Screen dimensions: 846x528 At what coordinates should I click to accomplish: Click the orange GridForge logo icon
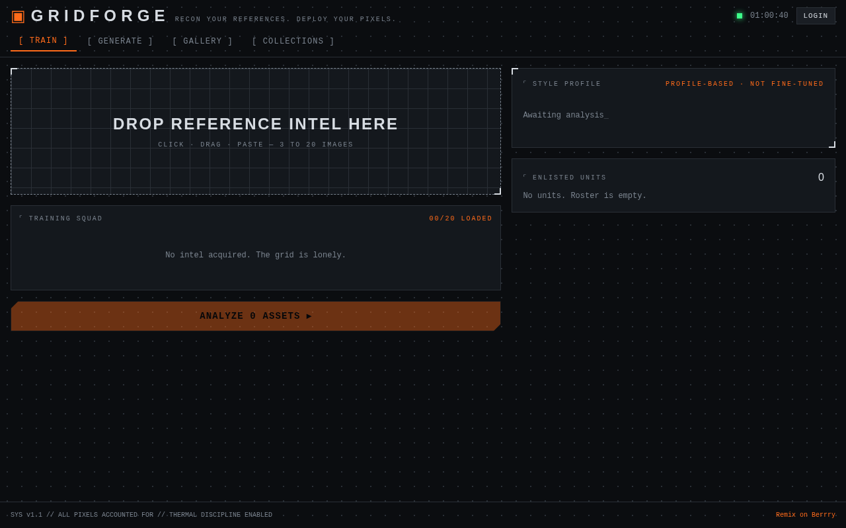(x=18, y=16)
